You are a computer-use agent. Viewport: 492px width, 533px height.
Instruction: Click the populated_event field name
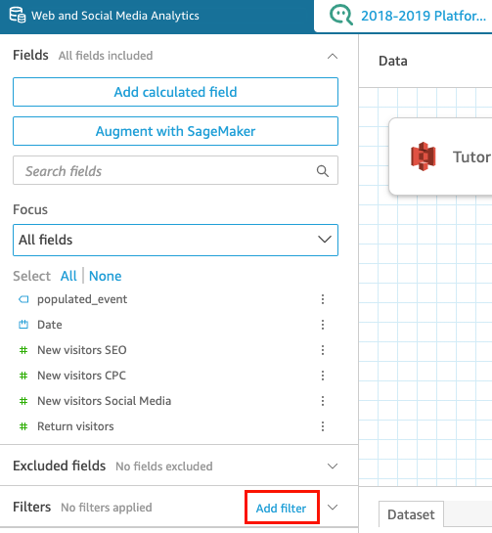pyautogui.click(x=82, y=299)
